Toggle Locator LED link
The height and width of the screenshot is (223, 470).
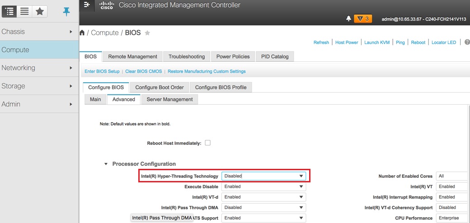444,42
